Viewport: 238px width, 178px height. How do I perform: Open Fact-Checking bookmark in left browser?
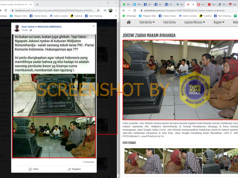pyautogui.click(x=93, y=16)
